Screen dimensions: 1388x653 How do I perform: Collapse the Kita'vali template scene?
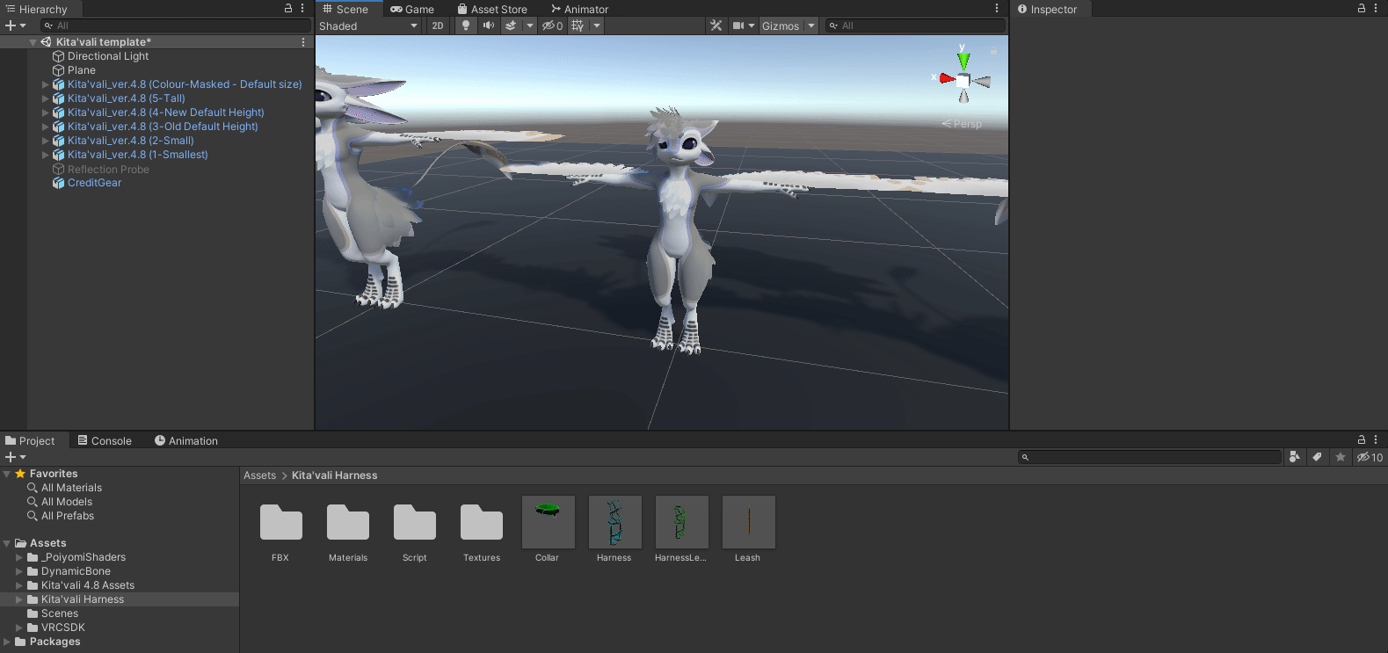(x=33, y=42)
